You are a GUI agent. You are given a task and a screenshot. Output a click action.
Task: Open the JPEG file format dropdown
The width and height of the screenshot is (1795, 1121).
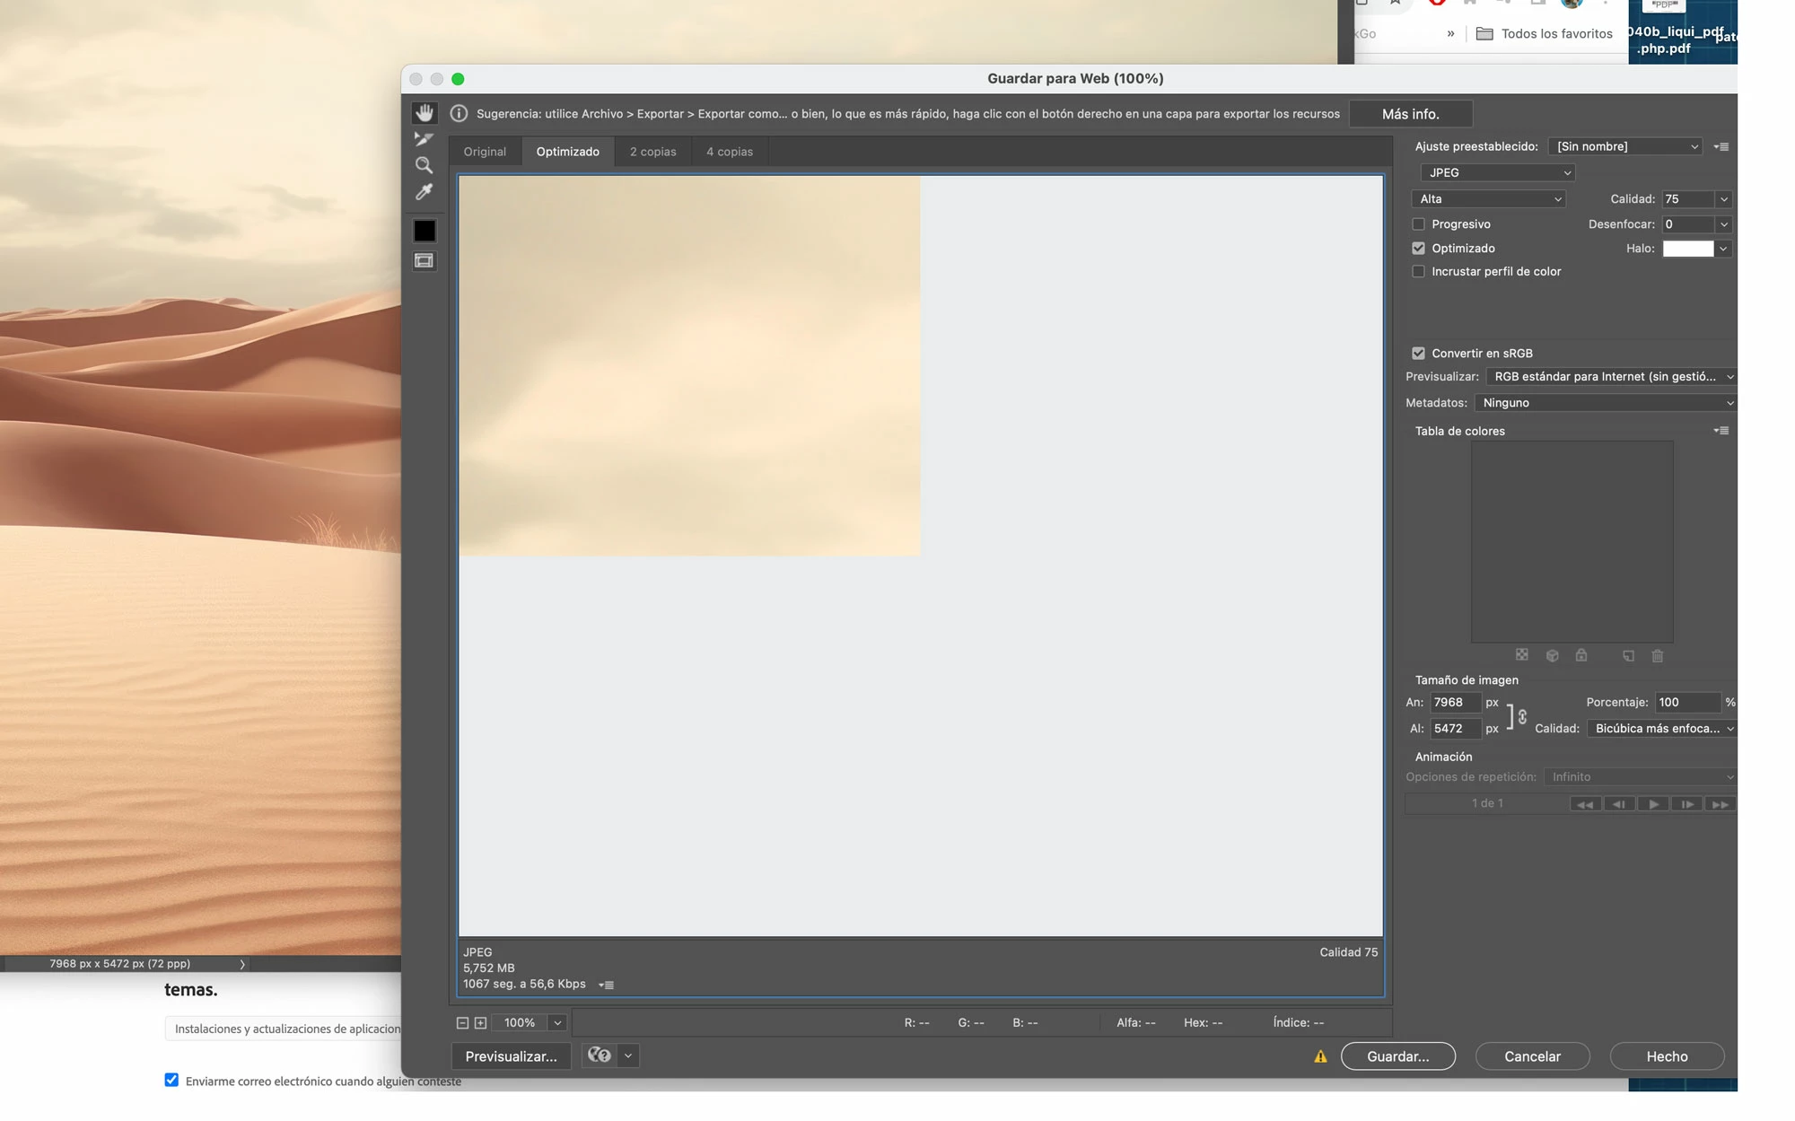coord(1497,172)
